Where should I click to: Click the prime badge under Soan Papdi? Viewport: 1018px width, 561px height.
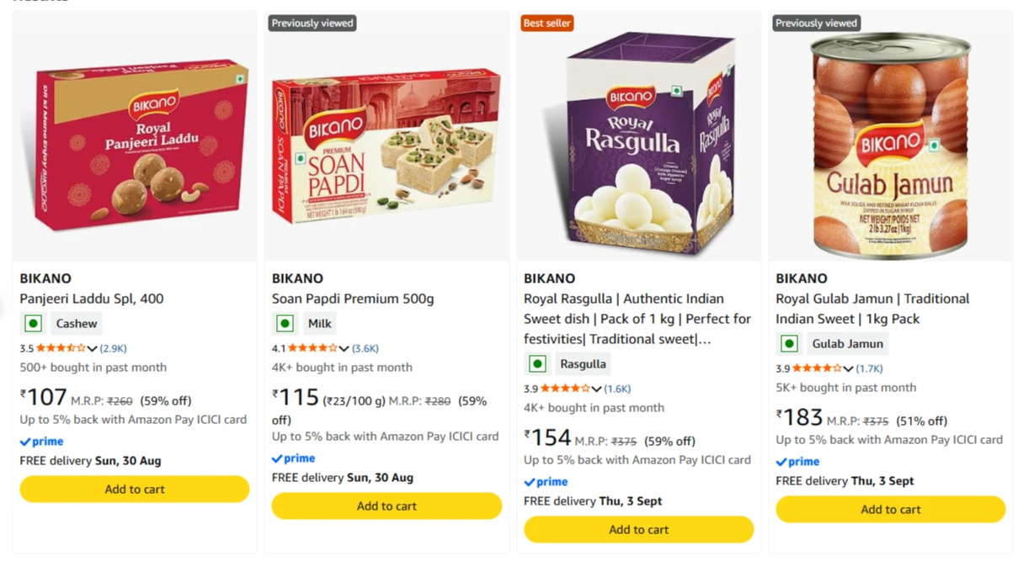pyautogui.click(x=293, y=458)
